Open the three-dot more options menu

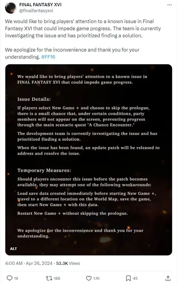(169, 5)
